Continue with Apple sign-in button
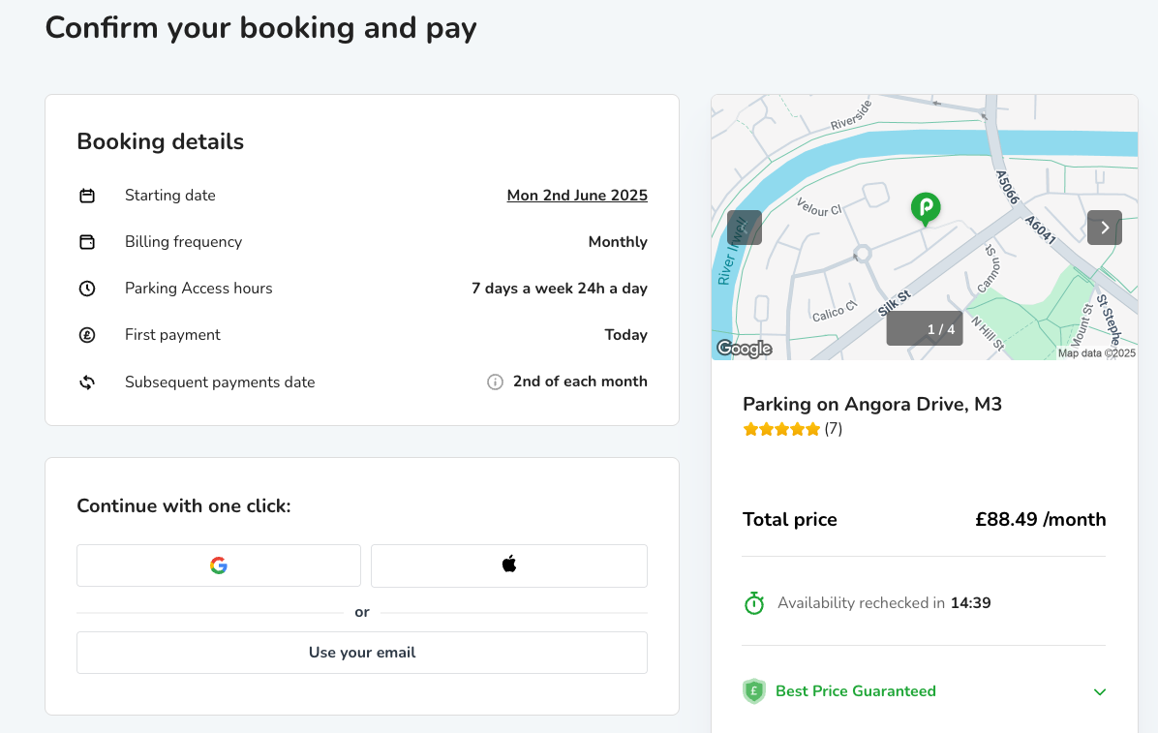 tap(509, 566)
